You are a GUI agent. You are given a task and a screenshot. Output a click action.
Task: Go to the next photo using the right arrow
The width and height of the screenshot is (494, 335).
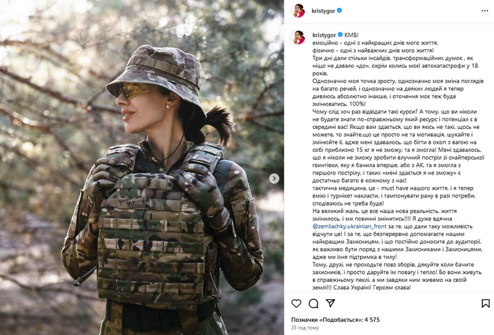274,178
